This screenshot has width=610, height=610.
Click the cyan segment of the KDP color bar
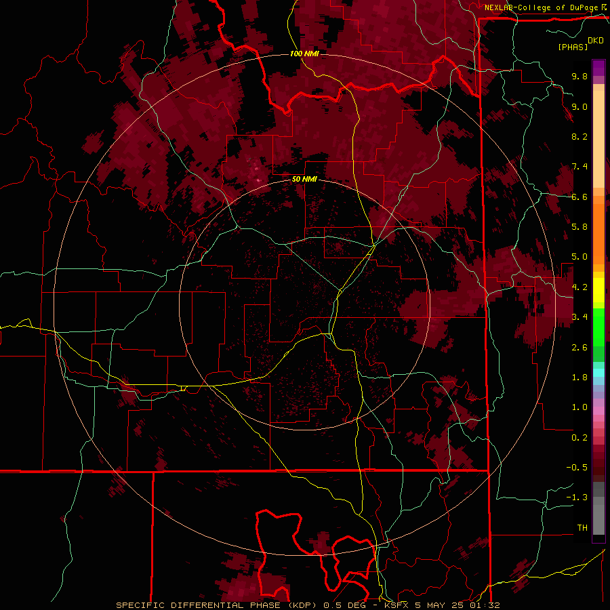[598, 373]
